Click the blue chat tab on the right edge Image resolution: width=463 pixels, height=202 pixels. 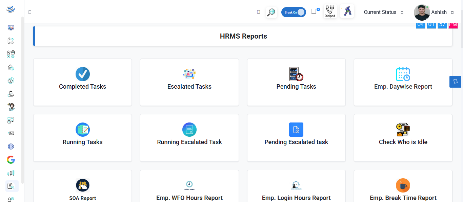tap(455, 82)
